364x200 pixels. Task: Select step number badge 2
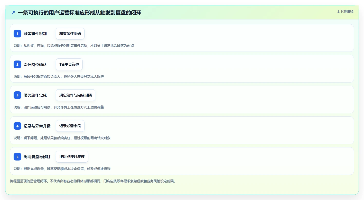pyautogui.click(x=17, y=64)
